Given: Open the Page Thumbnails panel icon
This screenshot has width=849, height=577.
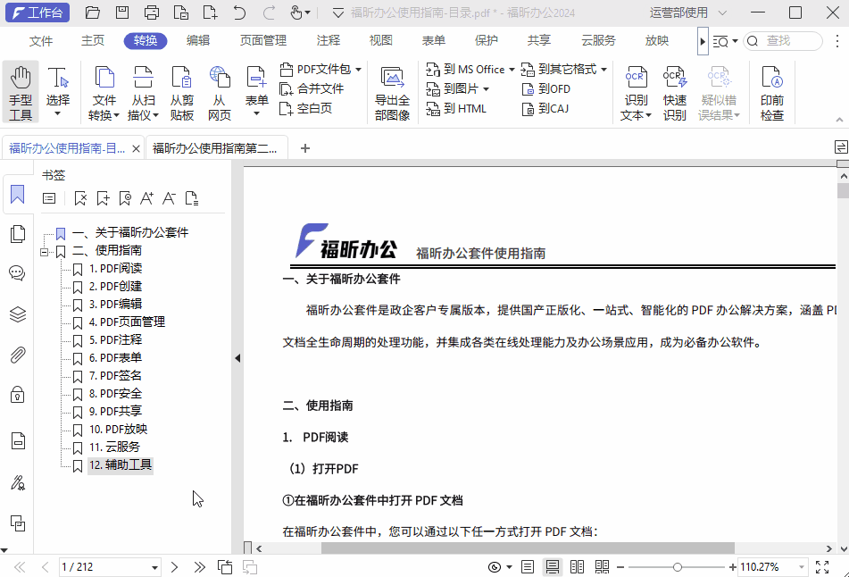Looking at the screenshot, I should pos(17,232).
